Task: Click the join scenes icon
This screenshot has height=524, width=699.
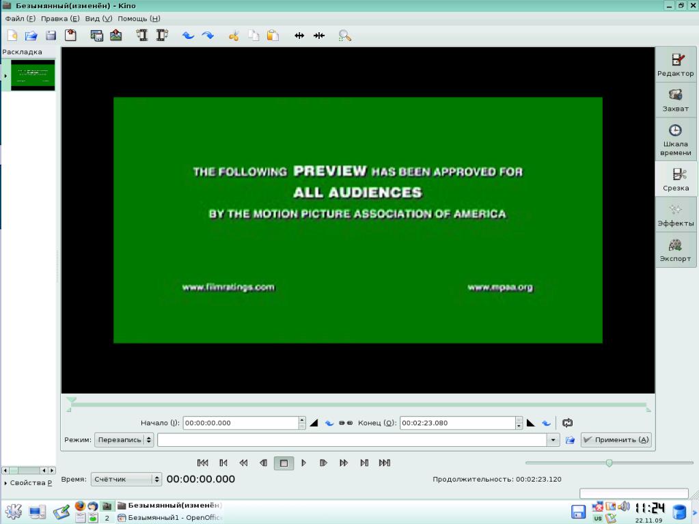Action: click(319, 36)
